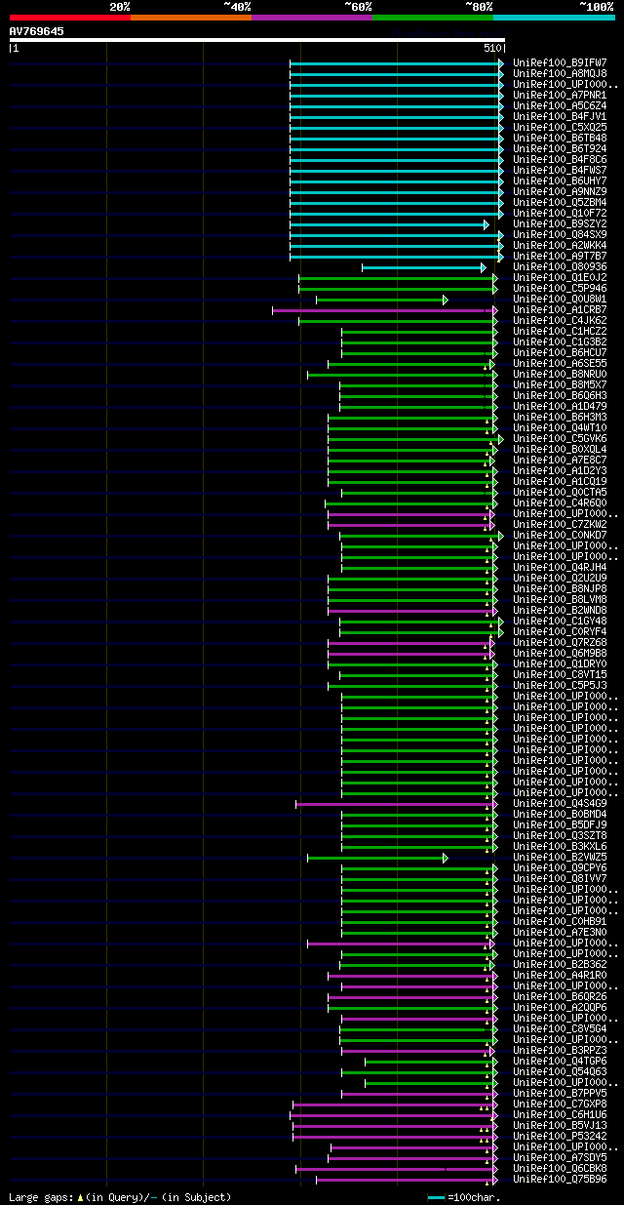624x1205 pixels.
Task: Select "UniRef100_C1HCZ2" label
Action: (560, 332)
